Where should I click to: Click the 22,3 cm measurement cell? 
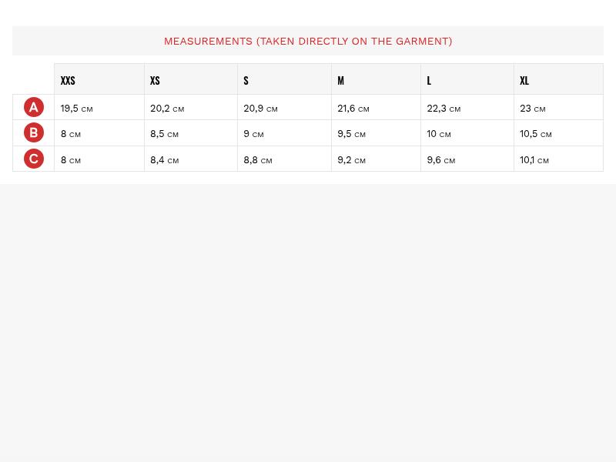click(444, 108)
